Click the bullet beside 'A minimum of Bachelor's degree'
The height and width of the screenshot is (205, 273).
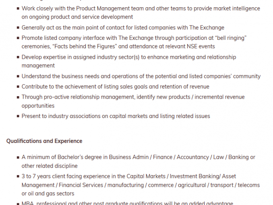coord(18,157)
